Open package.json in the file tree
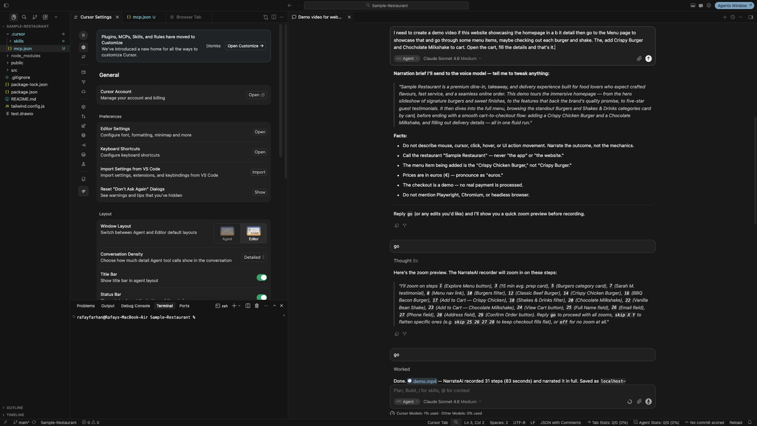Image resolution: width=757 pixels, height=426 pixels. [x=24, y=92]
